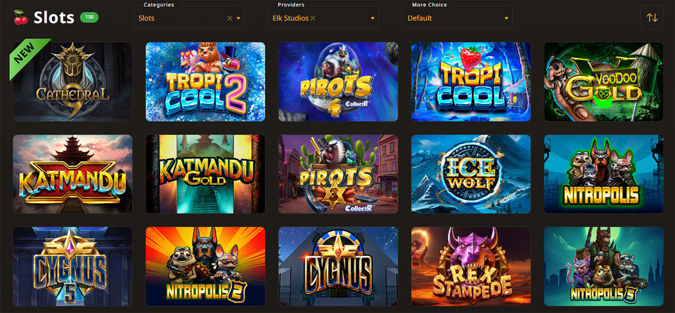Launch the Katmandu X game
Image resolution: width=675 pixels, height=313 pixels.
[73, 174]
